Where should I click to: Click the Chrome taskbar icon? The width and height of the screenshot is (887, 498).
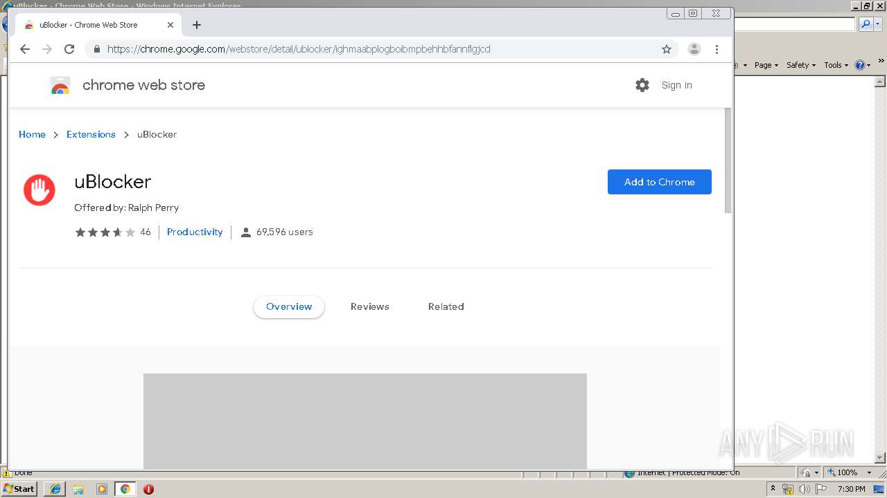point(125,489)
